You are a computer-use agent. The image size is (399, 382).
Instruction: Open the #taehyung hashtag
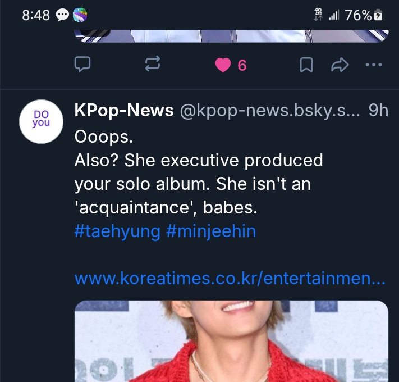click(117, 231)
